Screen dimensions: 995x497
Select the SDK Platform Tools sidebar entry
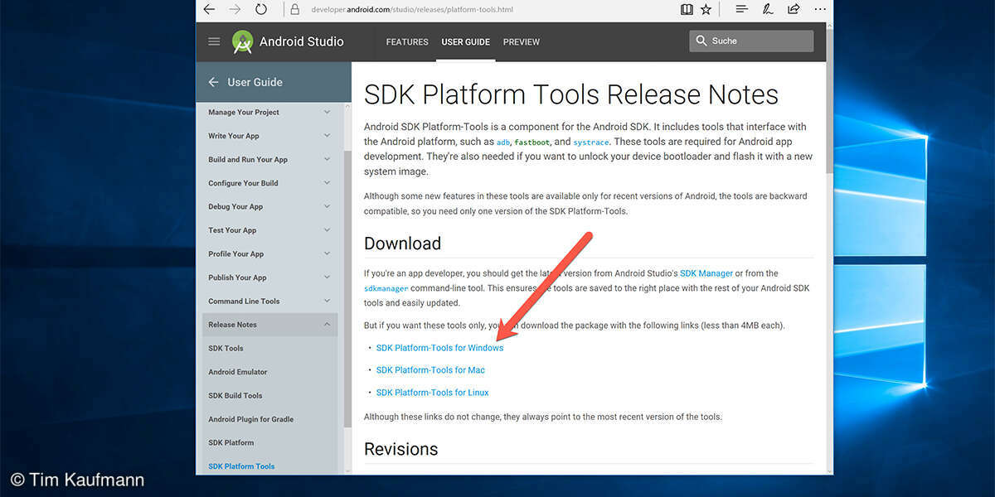click(x=241, y=466)
